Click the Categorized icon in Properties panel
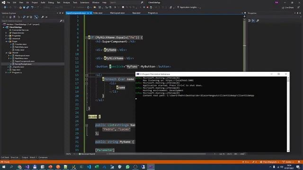303x170 pixels. 250,21
